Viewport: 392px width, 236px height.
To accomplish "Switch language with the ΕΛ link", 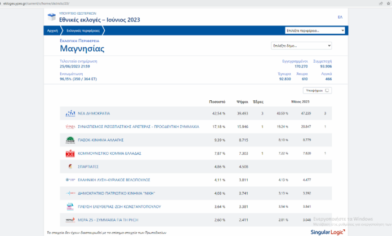I will coord(340,17).
